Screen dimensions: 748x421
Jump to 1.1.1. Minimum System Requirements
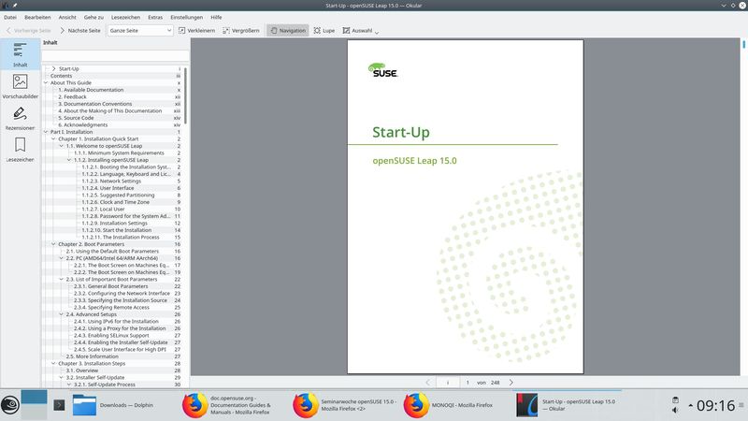click(x=119, y=153)
